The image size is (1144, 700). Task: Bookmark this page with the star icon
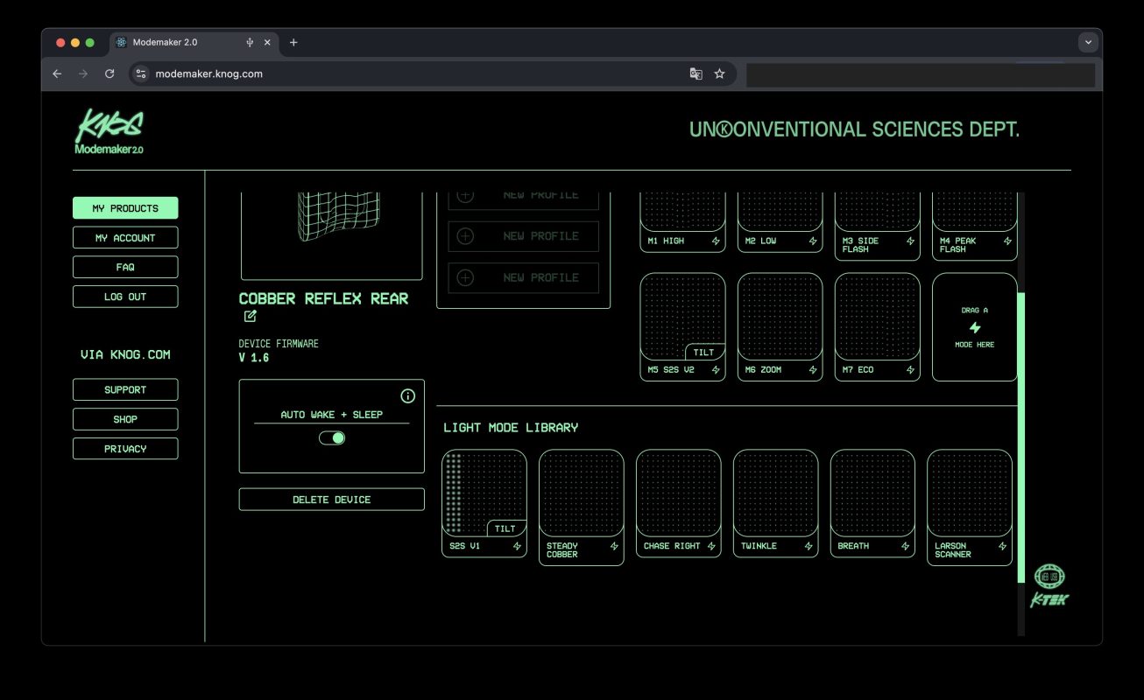pos(719,74)
